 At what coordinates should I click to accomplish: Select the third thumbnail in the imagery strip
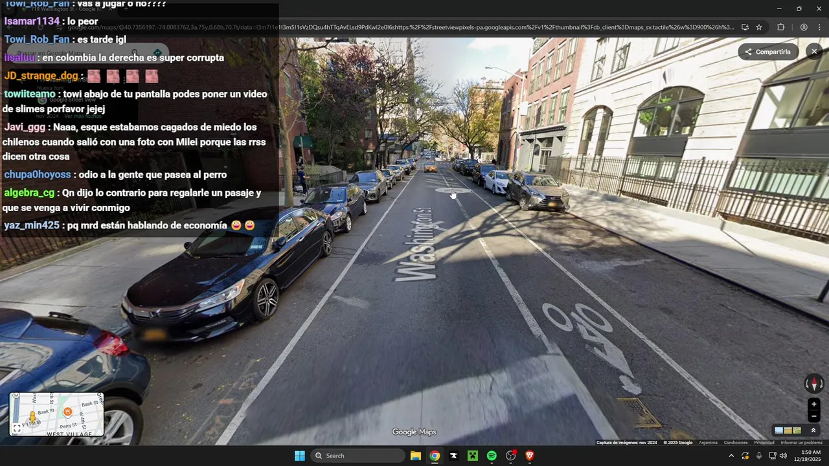tap(797, 430)
